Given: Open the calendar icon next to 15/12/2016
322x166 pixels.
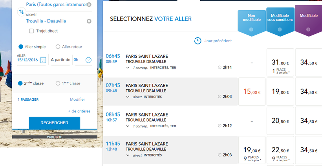Looking at the screenshot, I should [43, 60].
